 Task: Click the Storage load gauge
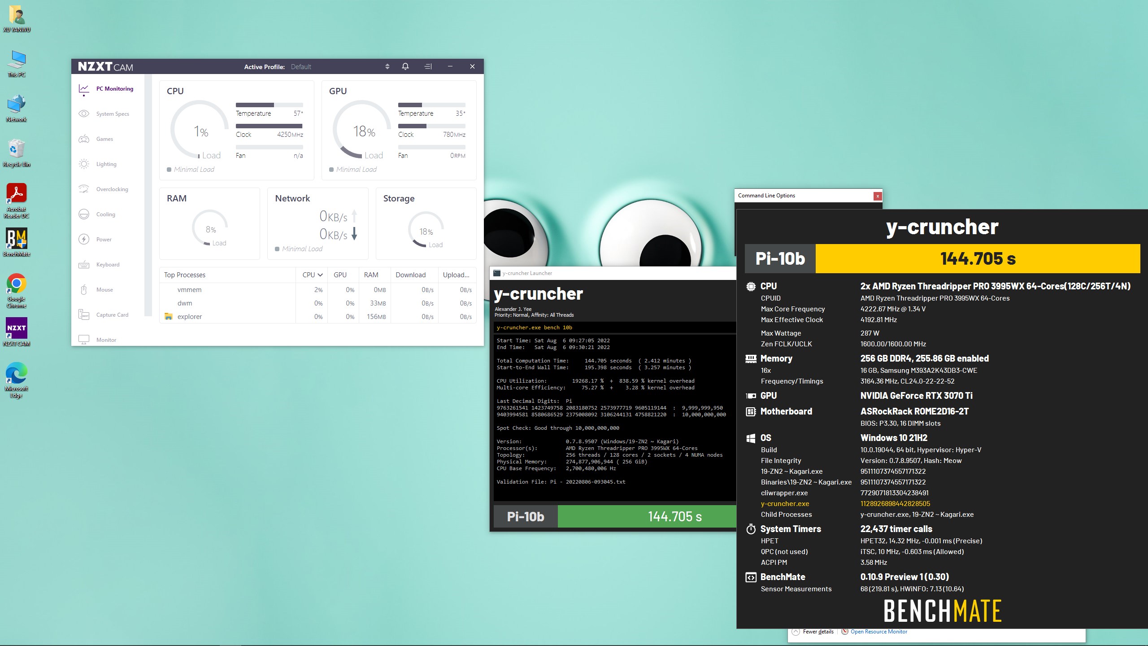(x=426, y=229)
